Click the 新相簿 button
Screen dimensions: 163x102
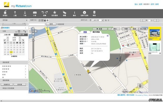20,84
